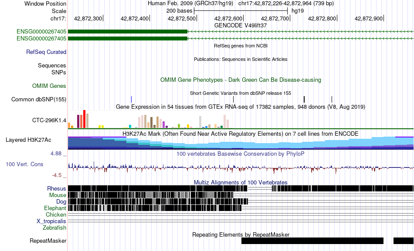Select the Rhesus alignment row label

click(57, 188)
